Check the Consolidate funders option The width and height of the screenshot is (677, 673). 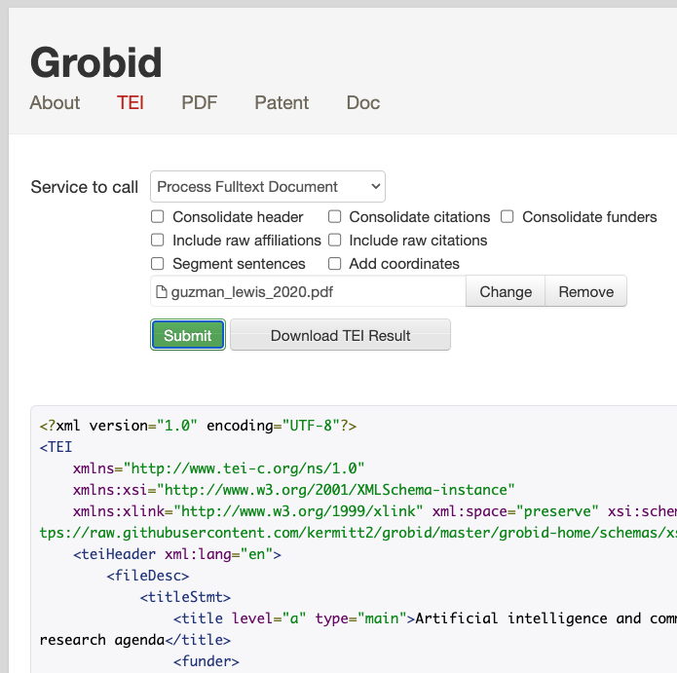[x=508, y=217]
